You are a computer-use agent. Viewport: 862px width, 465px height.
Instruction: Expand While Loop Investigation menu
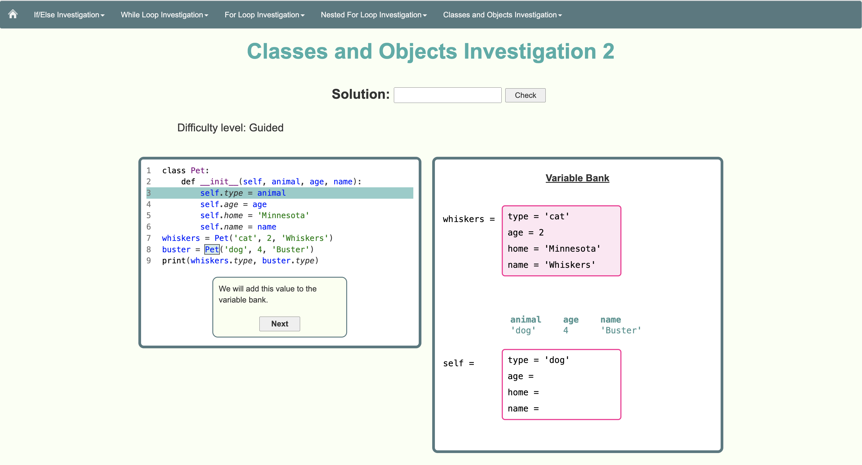click(164, 15)
